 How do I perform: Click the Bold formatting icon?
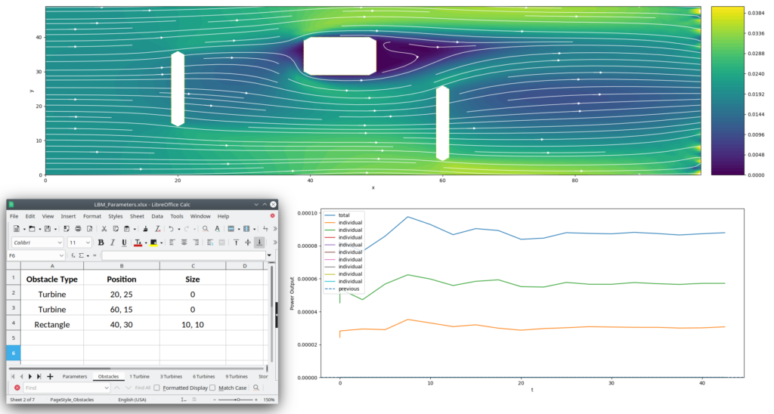101,243
